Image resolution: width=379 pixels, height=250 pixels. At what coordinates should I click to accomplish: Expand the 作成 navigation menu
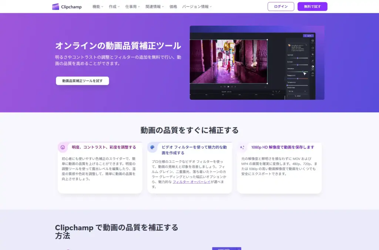pyautogui.click(x=114, y=7)
